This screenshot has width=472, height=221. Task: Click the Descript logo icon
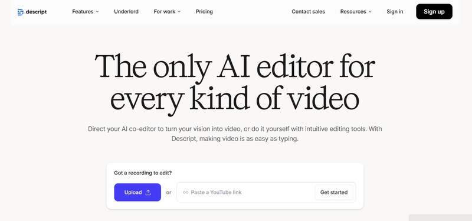[x=21, y=12]
